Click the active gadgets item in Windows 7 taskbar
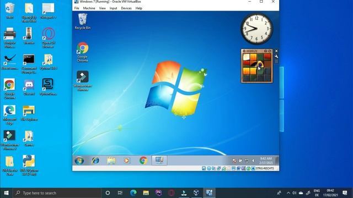Viewport: 353px width, 198px height. (159, 161)
